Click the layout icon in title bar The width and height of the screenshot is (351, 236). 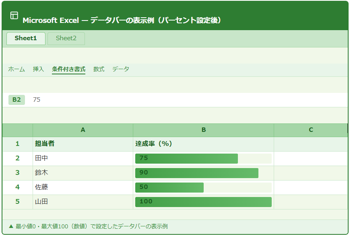14,16
